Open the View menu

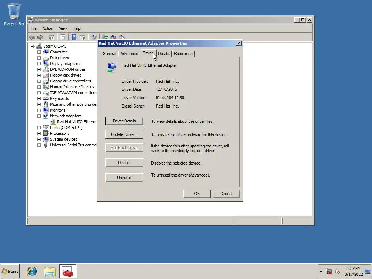(63, 28)
